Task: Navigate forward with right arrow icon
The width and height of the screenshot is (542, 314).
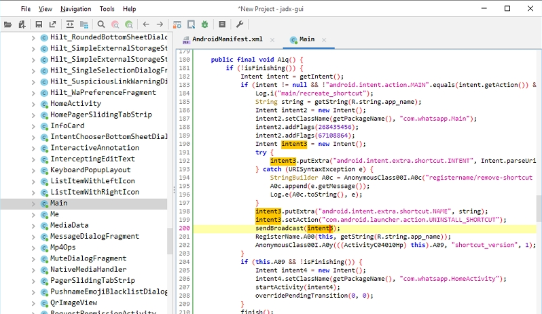Action: pyautogui.click(x=161, y=24)
